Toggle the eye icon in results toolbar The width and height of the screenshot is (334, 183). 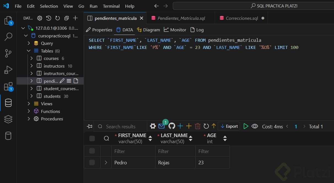255,126
